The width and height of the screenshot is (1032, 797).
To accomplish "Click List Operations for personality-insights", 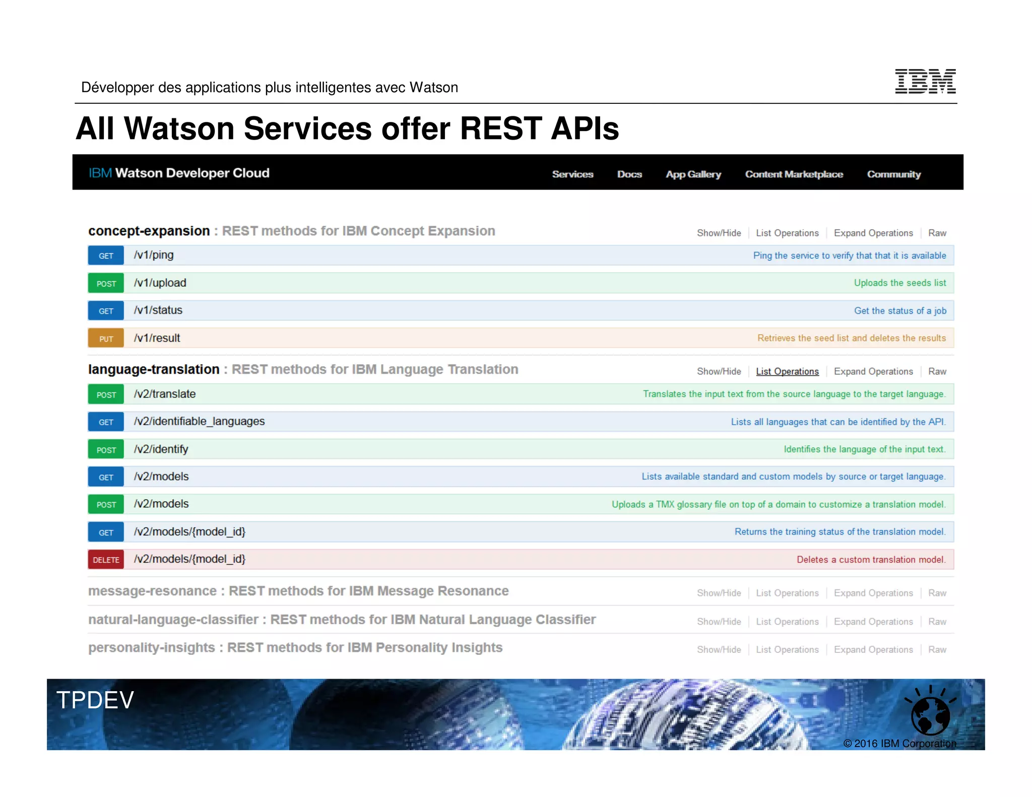I will click(787, 649).
